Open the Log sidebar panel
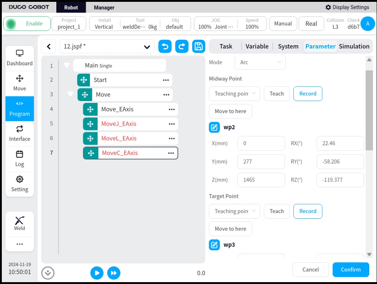 (x=20, y=159)
